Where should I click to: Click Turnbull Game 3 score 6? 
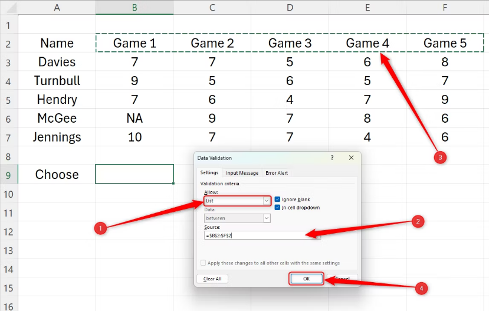[x=290, y=80]
